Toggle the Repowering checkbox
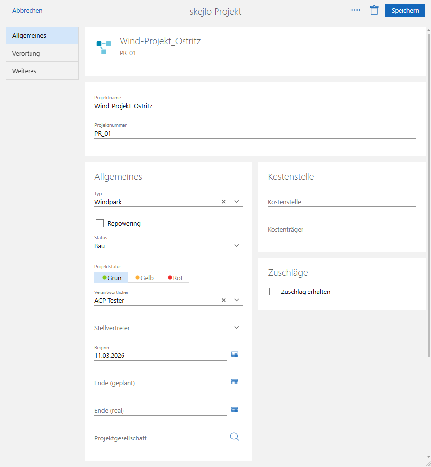This screenshot has width=431, height=467. tap(100, 223)
